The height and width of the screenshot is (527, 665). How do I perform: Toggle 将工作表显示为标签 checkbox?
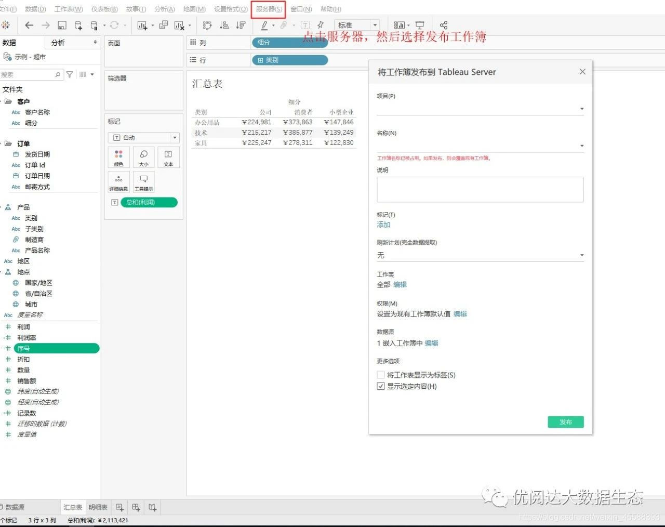(381, 375)
